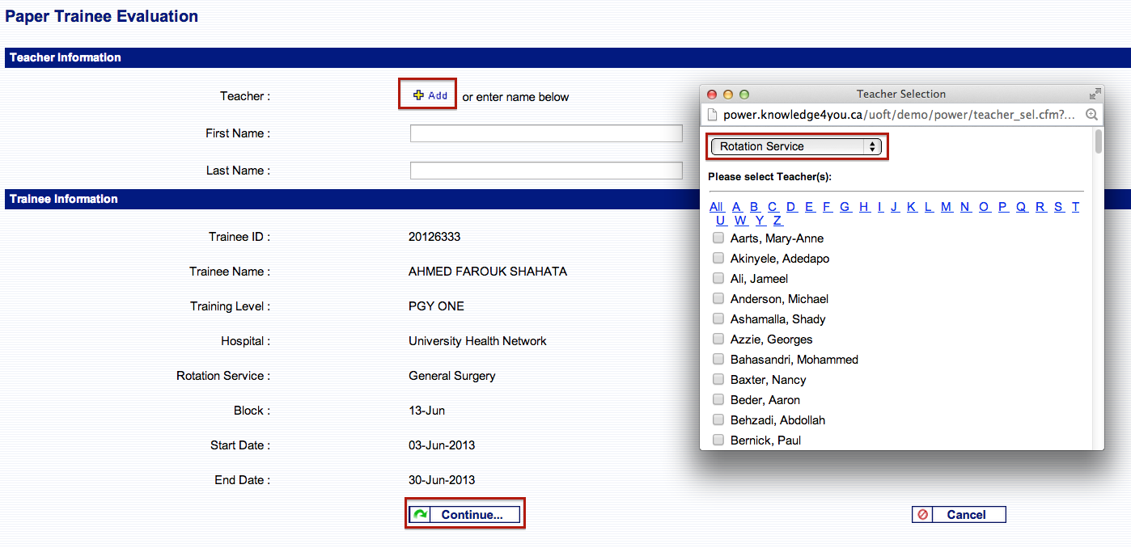Viewport: 1131px width, 548px height.
Task: Show All teachers in alphabet filter
Action: pos(716,207)
